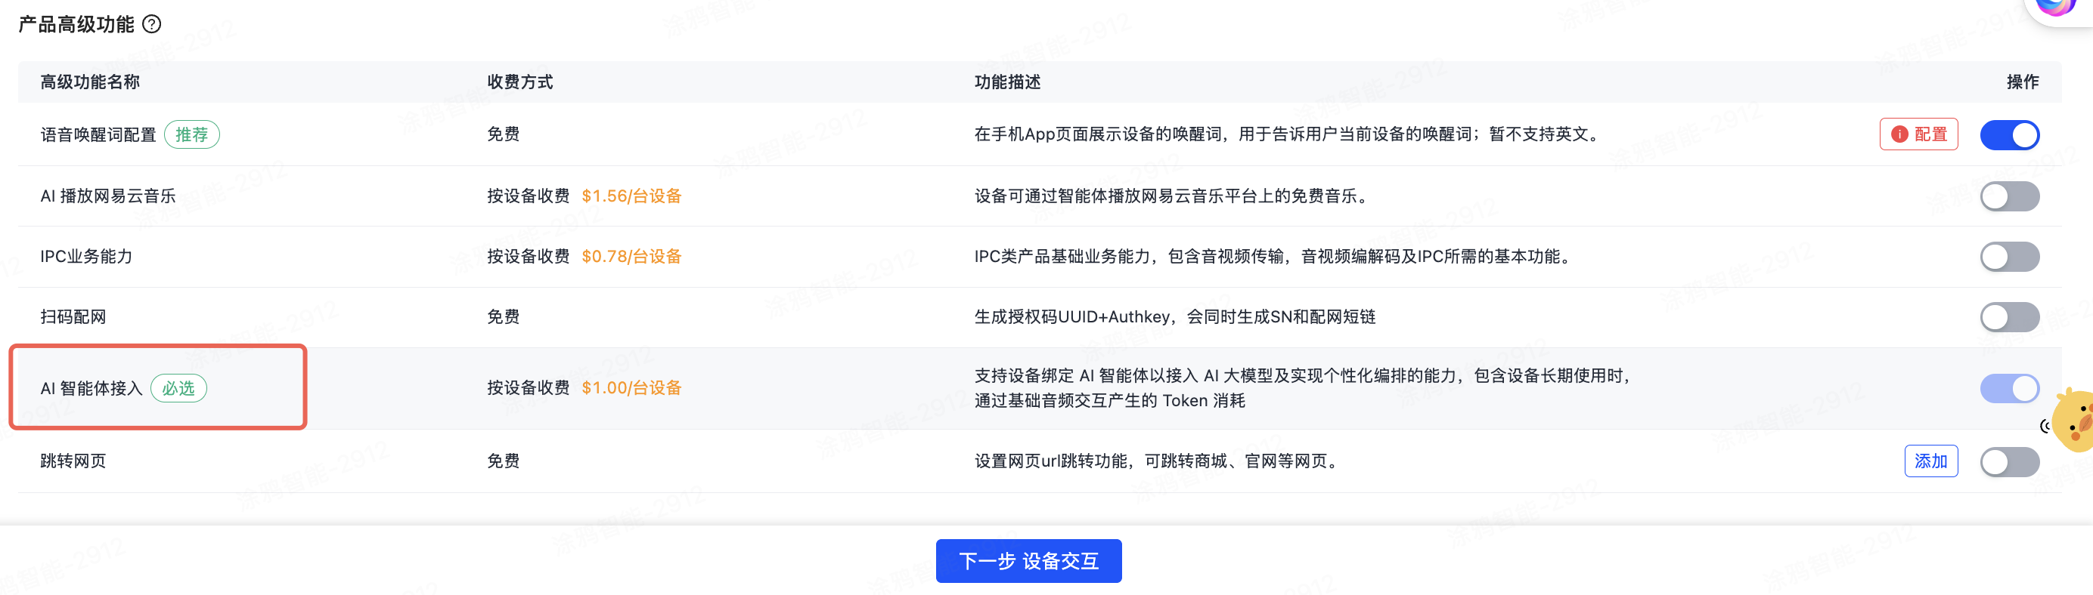Select the AI 智能体接入 feature name
Screen dimensions: 2093x595
point(91,388)
